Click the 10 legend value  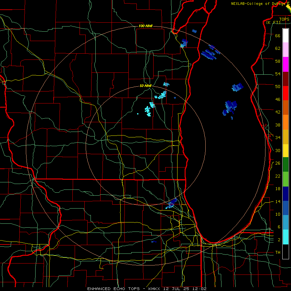click(278, 214)
